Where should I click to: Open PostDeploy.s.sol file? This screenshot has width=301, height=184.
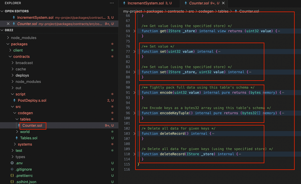pos(32,100)
